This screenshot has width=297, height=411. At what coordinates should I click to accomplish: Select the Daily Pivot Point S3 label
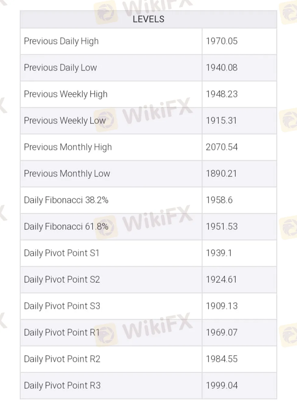point(62,306)
